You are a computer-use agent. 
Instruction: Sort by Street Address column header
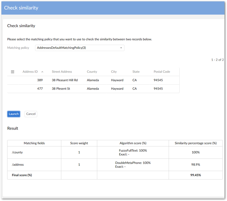62,72
